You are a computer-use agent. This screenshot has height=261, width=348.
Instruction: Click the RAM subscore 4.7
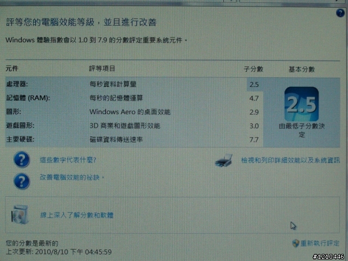pos(254,98)
